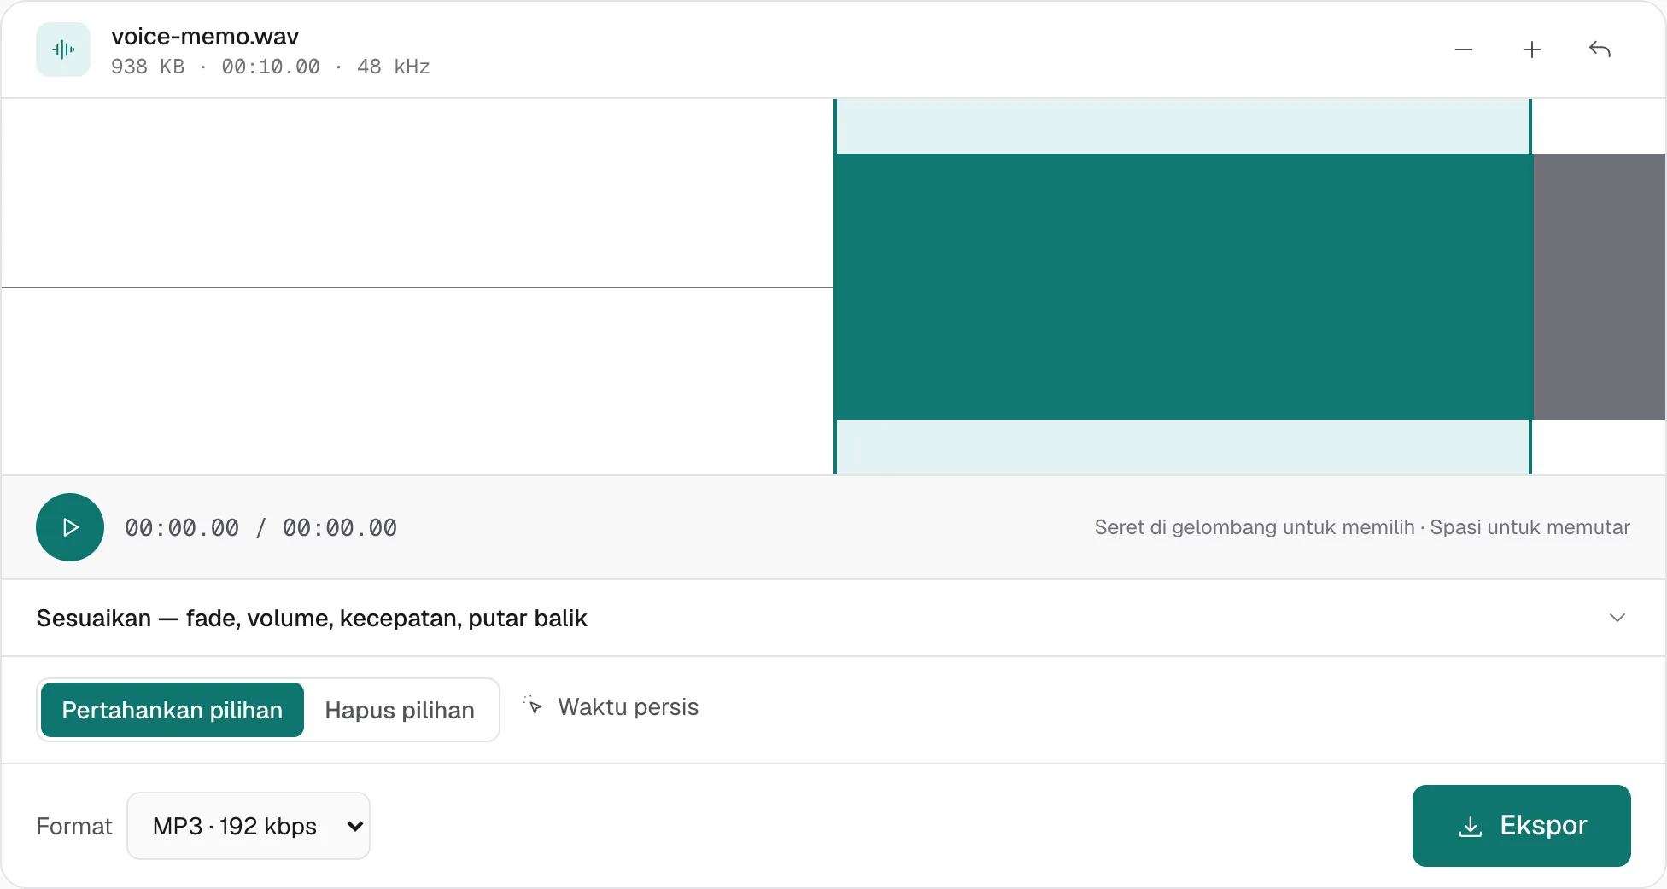Click inside the selected teal waveform region

1183,287
